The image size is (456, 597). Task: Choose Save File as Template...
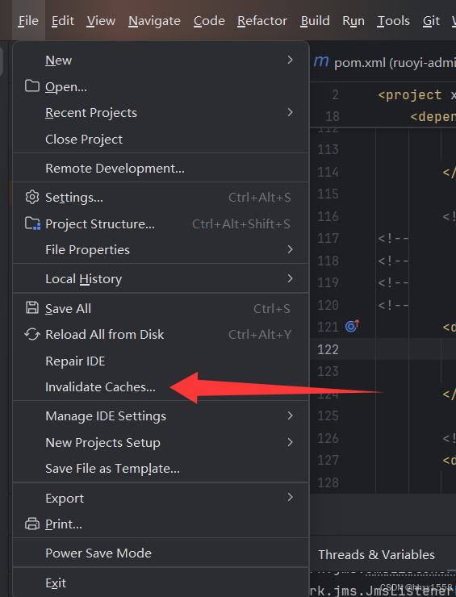[161, 468]
